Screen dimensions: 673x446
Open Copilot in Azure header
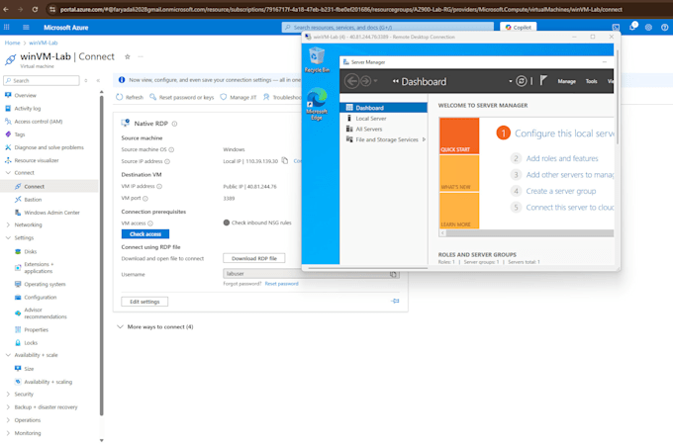click(518, 28)
